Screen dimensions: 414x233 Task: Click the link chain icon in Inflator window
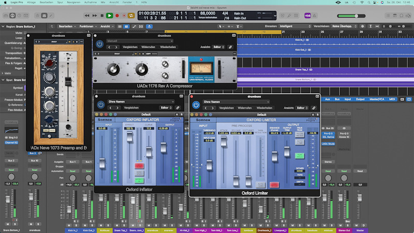tap(178, 108)
